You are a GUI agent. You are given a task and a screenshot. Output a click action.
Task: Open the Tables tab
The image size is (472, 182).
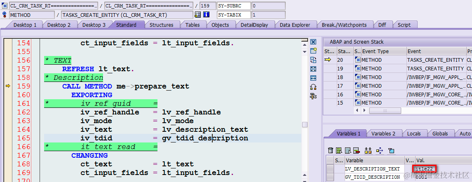tap(193, 25)
